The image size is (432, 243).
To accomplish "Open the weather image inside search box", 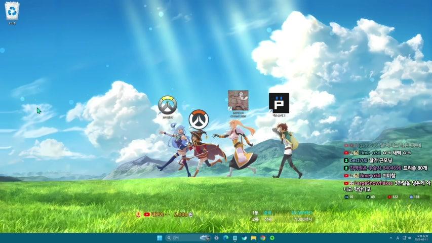I will click(x=205, y=238).
